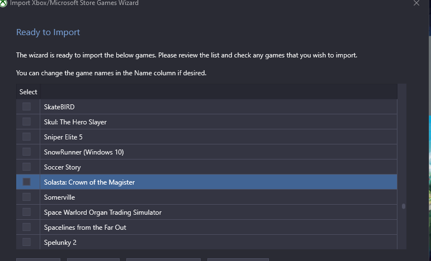Enable the Spelunky 2 checkbox
The height and width of the screenshot is (261, 431).
point(26,242)
